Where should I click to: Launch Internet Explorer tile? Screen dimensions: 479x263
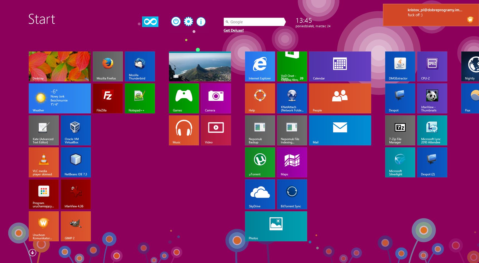pos(260,66)
